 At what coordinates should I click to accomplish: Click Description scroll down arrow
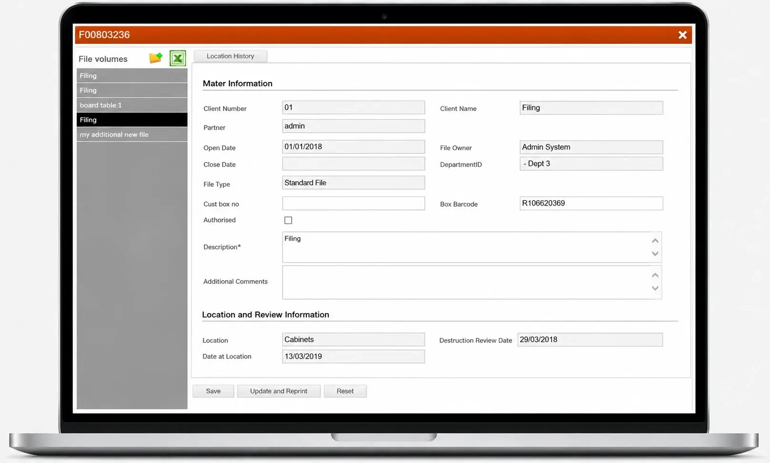[655, 253]
